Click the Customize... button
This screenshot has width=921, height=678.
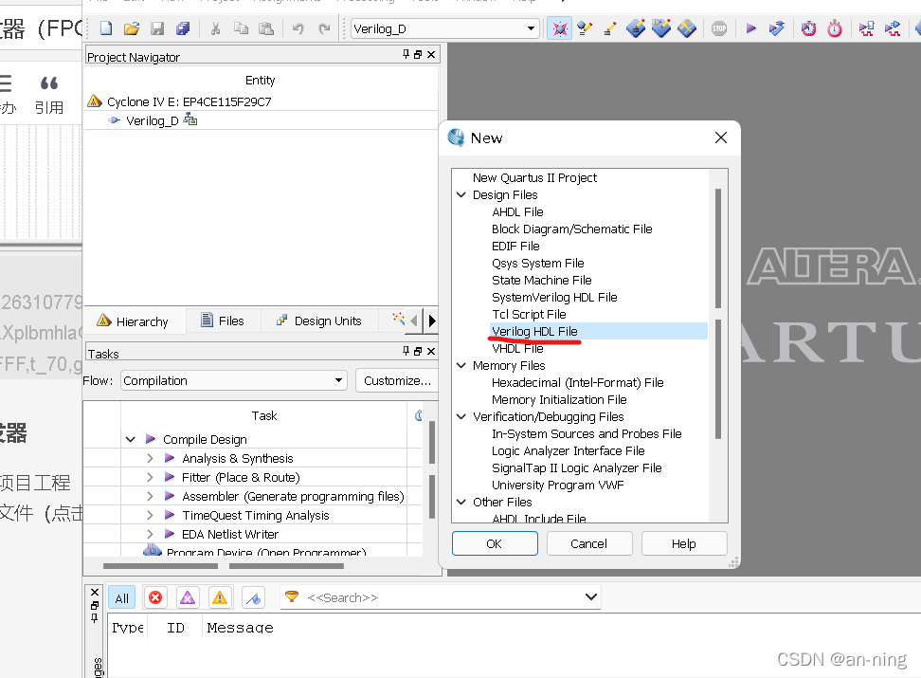(397, 380)
